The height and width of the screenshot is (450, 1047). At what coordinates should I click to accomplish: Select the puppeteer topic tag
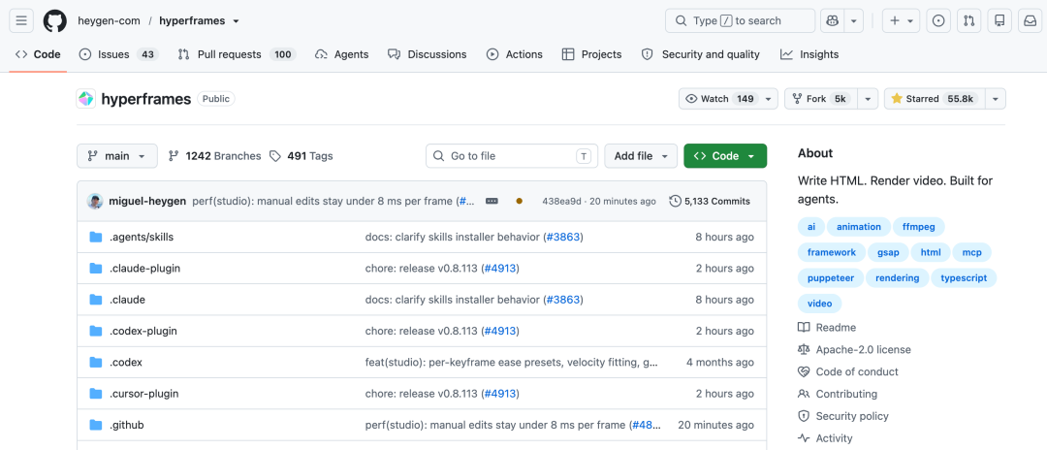830,278
